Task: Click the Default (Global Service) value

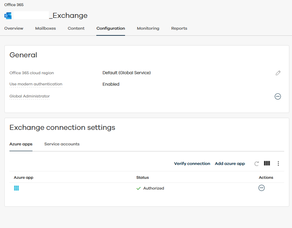Action: [x=127, y=73]
